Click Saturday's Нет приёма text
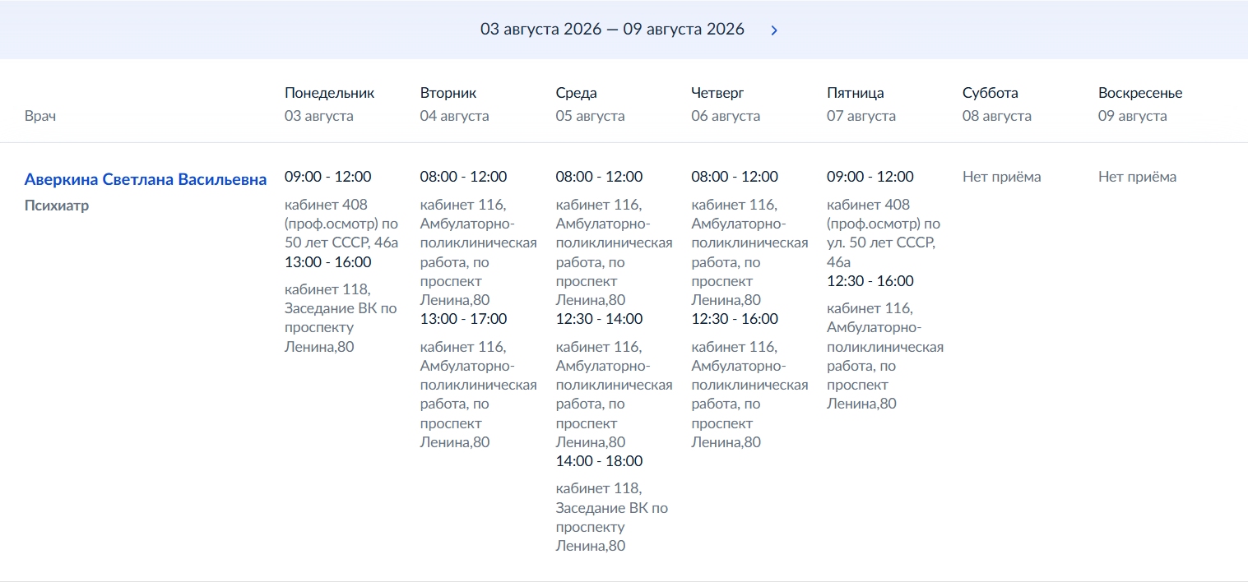This screenshot has width=1248, height=582. point(1001,176)
